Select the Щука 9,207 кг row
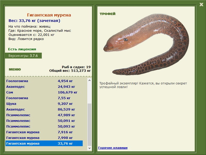This screenshot has width=206, height=155. click(44, 104)
